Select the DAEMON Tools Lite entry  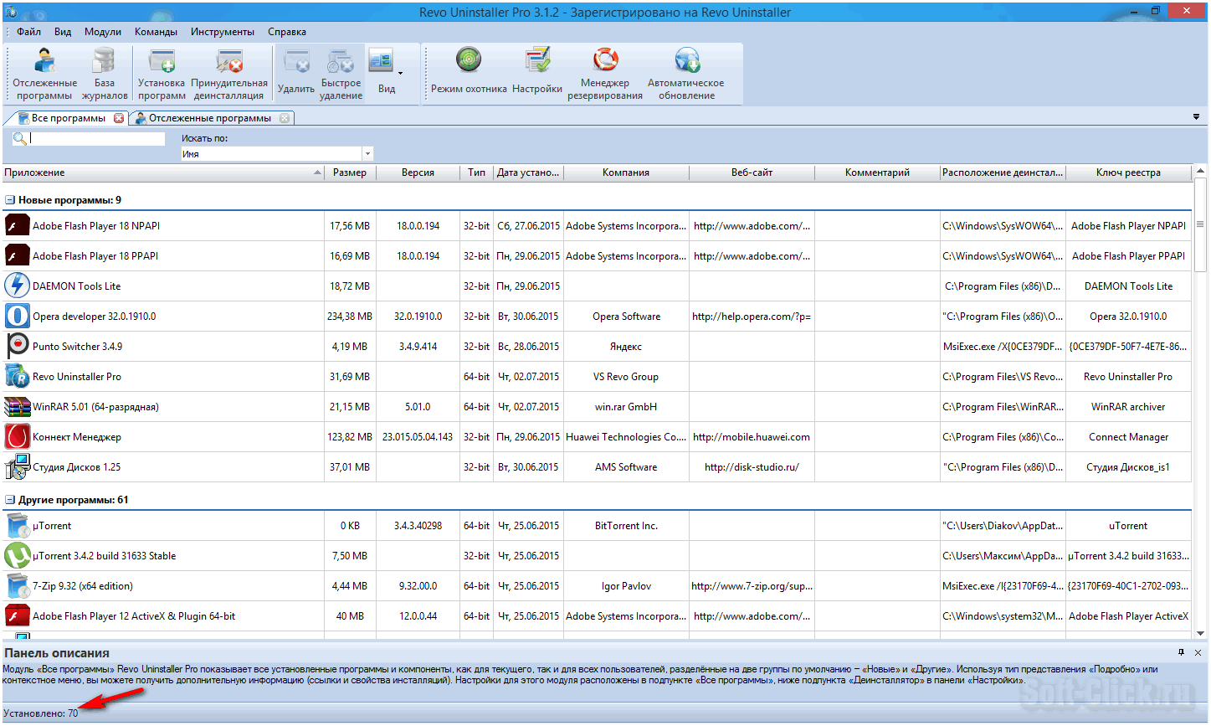76,286
